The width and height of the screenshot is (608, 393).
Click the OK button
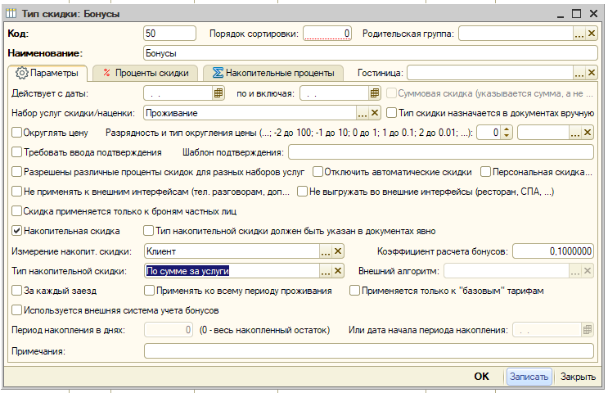pos(482,377)
